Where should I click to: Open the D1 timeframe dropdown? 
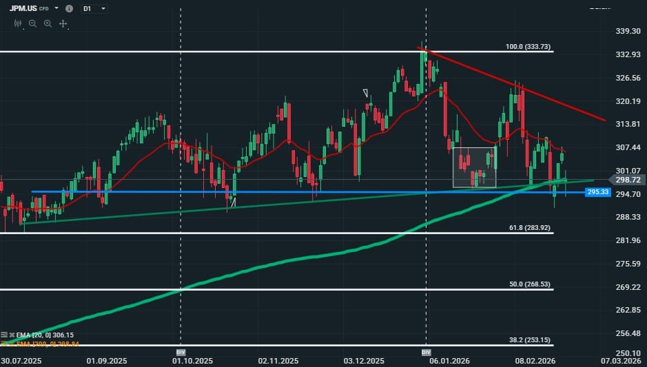click(x=94, y=8)
